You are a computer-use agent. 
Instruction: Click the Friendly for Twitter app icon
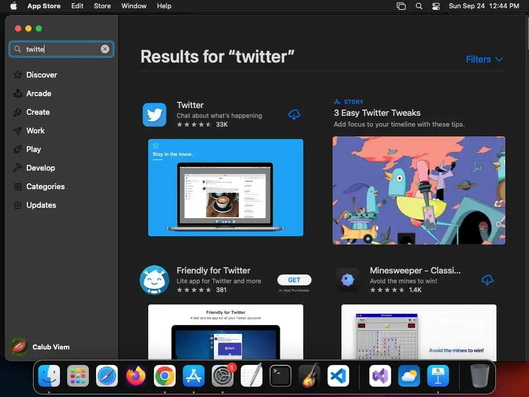coord(154,280)
